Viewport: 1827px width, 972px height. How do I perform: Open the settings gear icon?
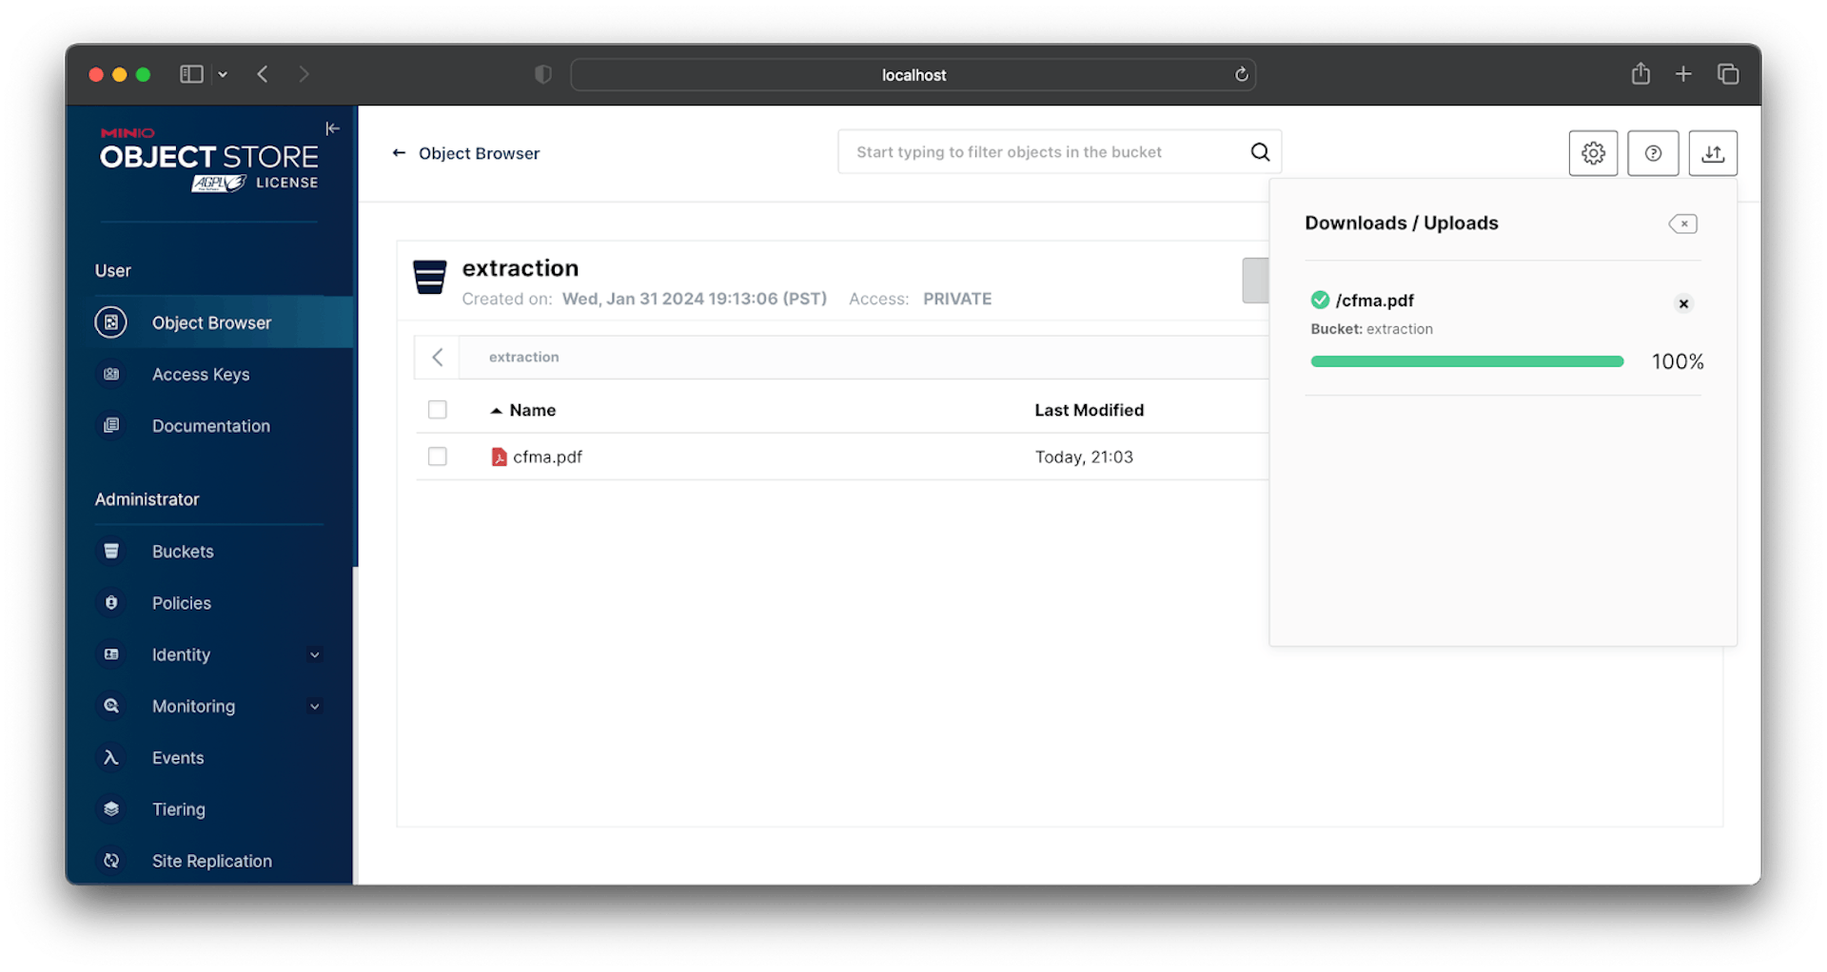click(x=1593, y=152)
